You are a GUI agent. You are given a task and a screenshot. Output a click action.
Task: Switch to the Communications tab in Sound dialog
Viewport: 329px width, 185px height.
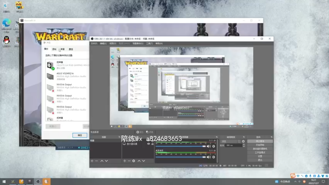point(71,49)
